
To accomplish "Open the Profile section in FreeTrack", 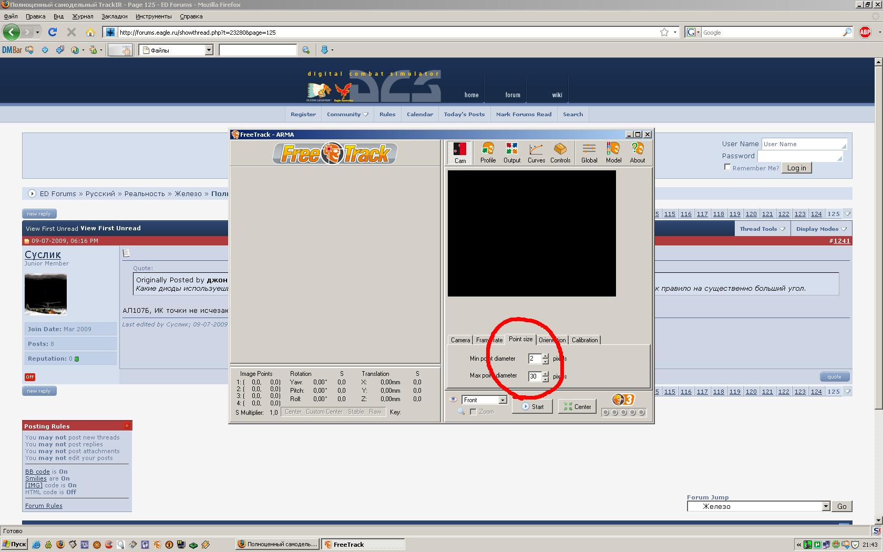I will click(x=488, y=153).
